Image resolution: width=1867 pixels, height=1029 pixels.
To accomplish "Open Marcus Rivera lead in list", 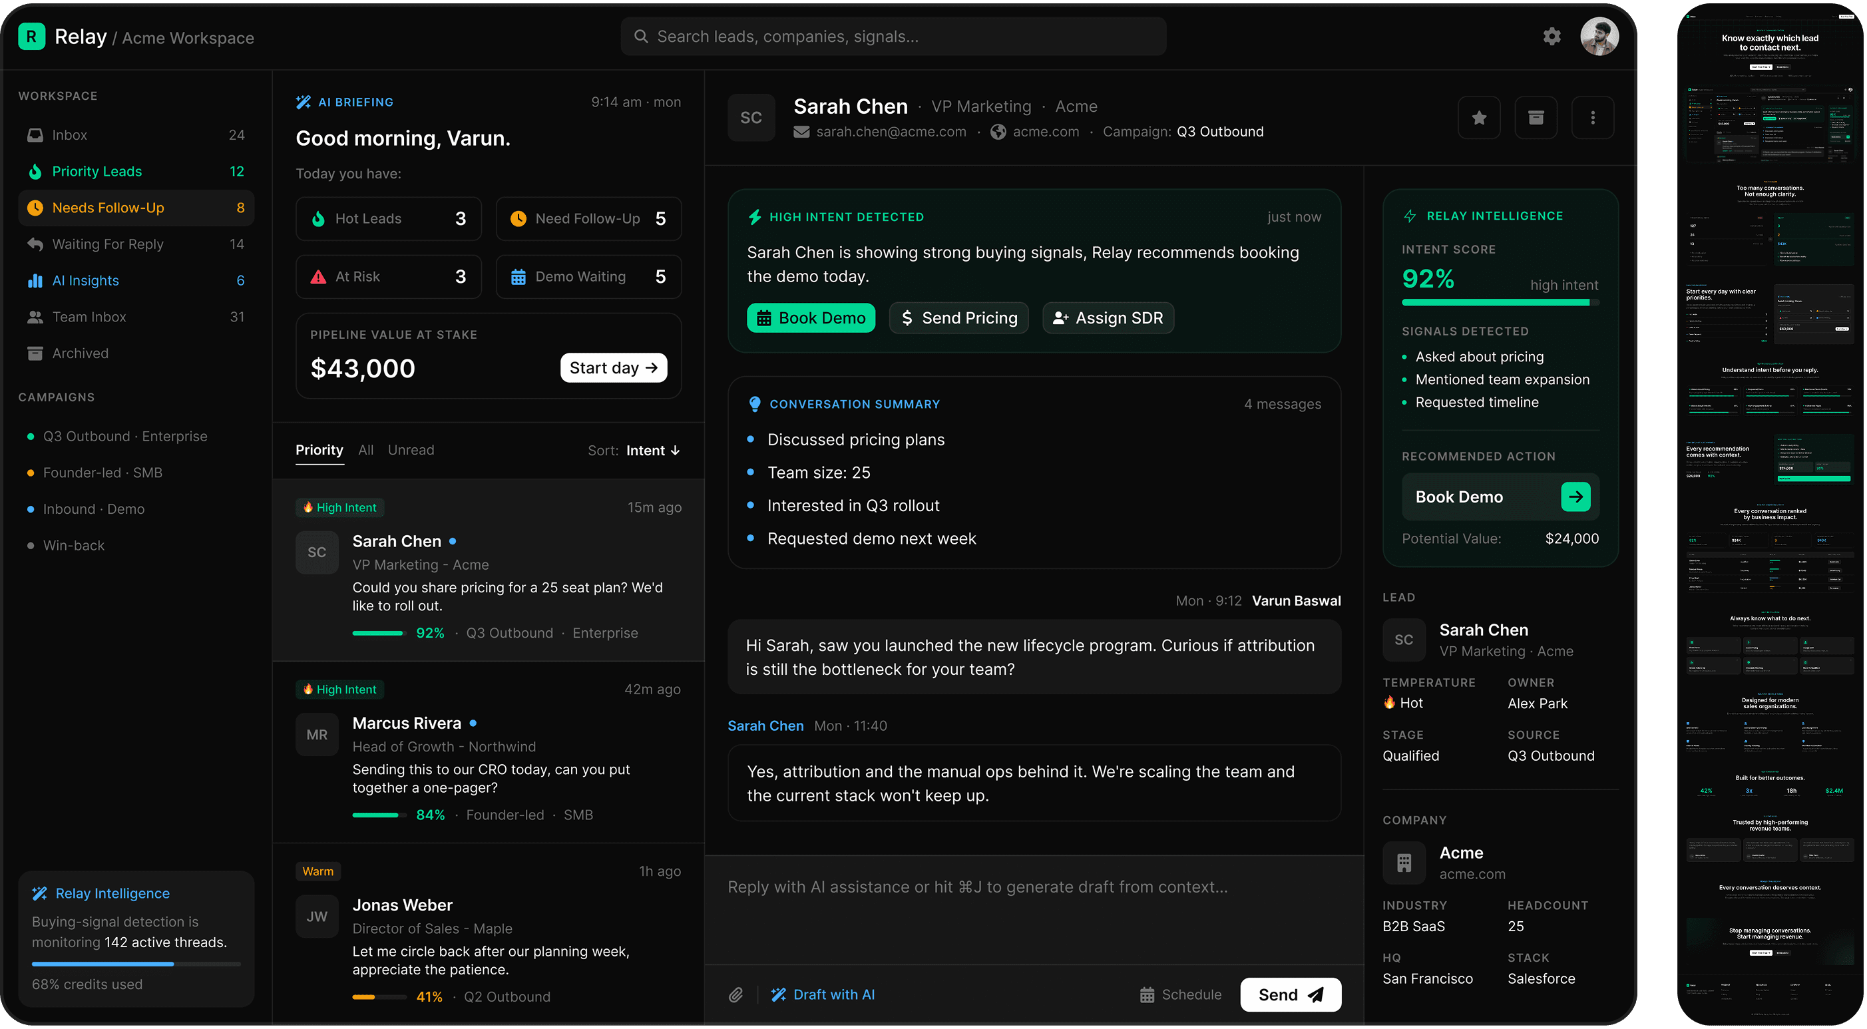I will pos(489,751).
